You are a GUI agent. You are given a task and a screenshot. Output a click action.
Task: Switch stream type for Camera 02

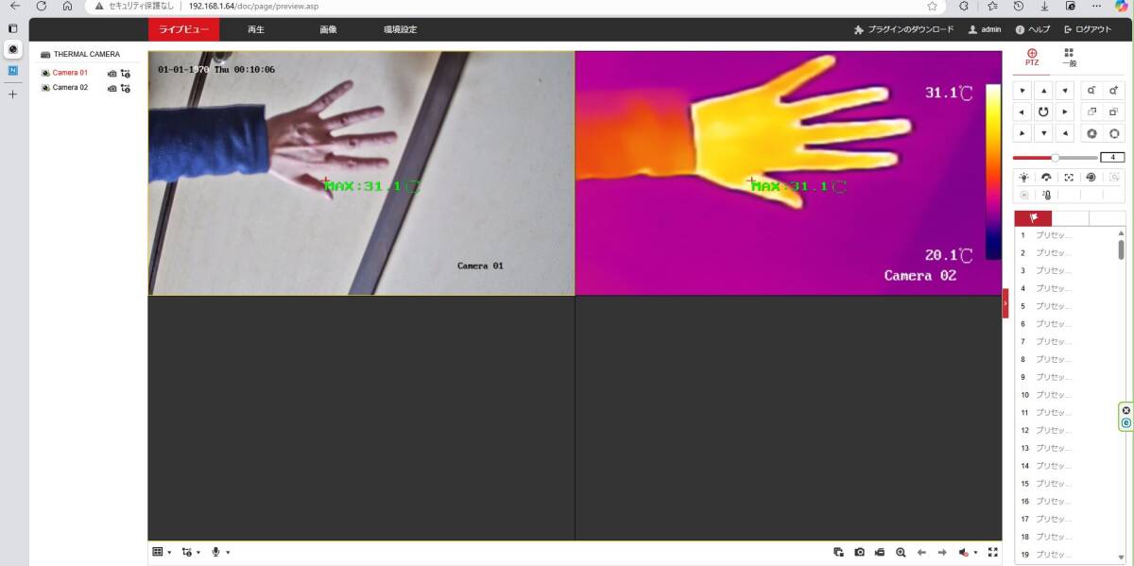[x=126, y=88]
